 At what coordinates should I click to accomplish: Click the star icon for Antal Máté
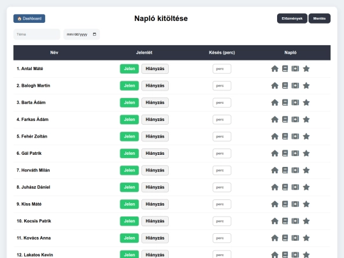pyautogui.click(x=306, y=69)
